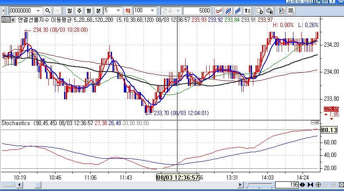Toggle the red 틱 tick period button
The width and height of the screenshot is (344, 191).
pyautogui.click(x=128, y=10)
